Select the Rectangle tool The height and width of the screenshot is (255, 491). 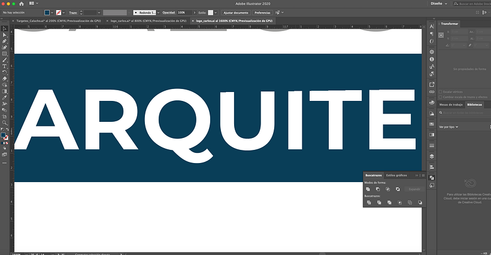tap(4, 54)
